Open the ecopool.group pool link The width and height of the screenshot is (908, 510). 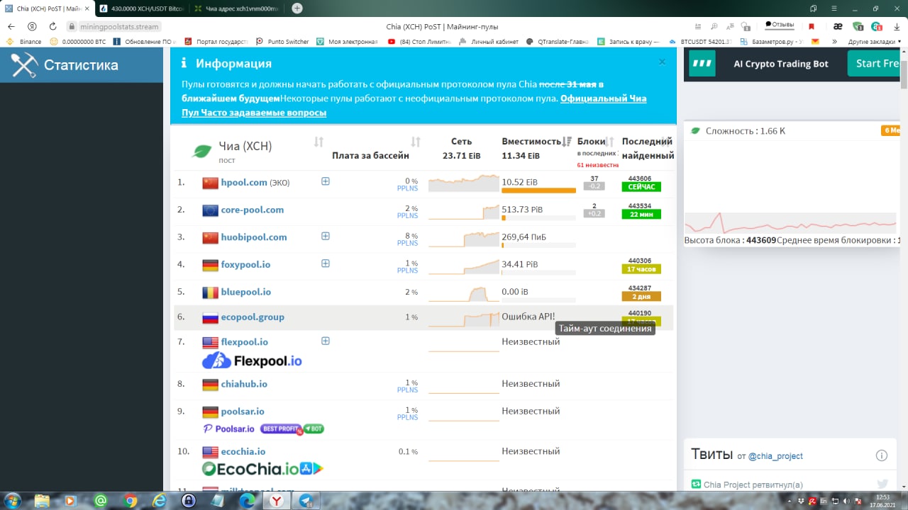click(x=253, y=317)
